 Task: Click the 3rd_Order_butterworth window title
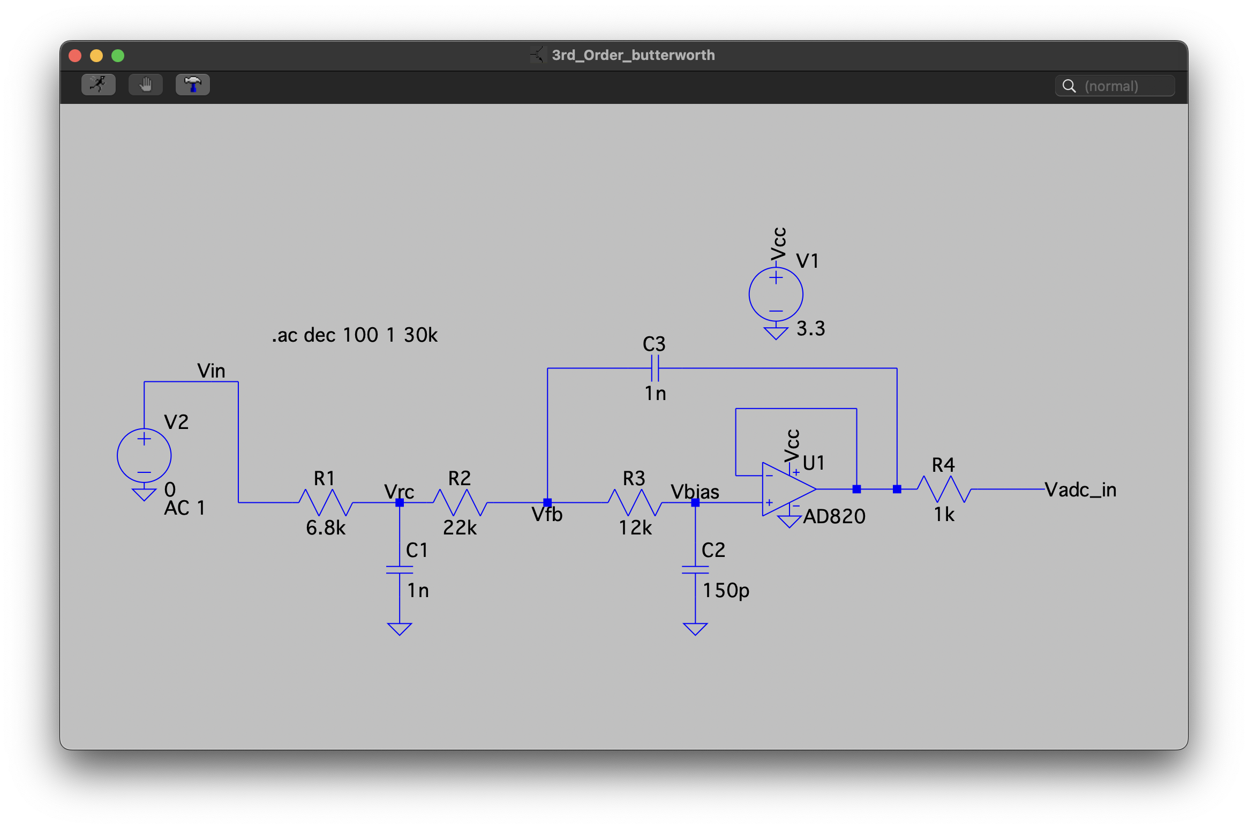click(x=633, y=55)
